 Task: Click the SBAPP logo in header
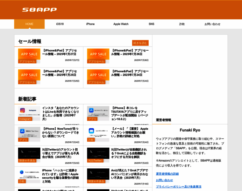(x=39, y=10)
